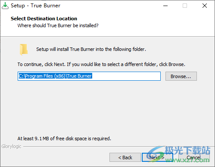Close the Setup - True Burner window
The width and height of the screenshot is (215, 167).
coord(205,6)
